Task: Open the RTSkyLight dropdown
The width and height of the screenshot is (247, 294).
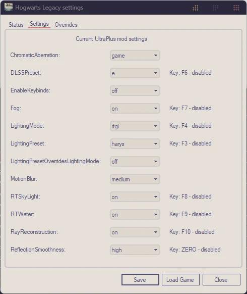Action: pyautogui.click(x=135, y=197)
